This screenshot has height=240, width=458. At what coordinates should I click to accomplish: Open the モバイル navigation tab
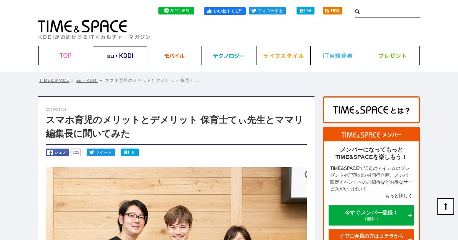[x=174, y=56]
